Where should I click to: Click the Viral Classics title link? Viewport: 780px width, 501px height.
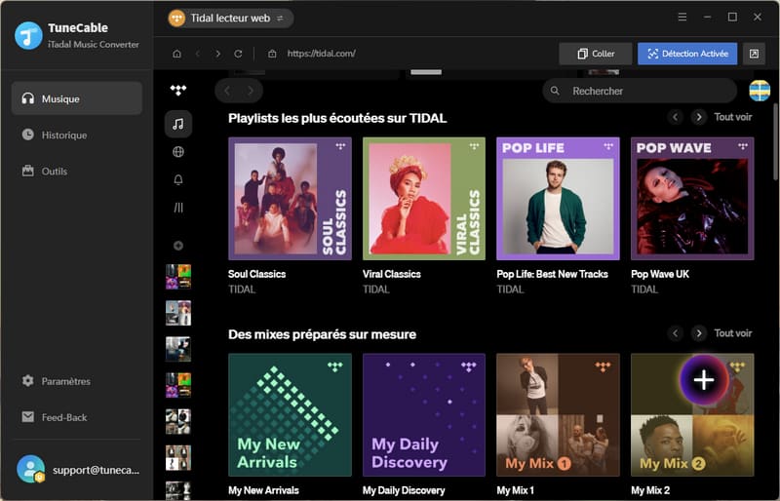[x=392, y=274]
